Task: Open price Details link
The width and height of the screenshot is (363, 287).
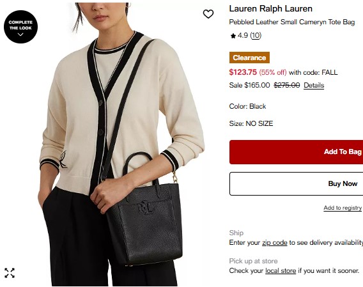Action: pos(314,85)
